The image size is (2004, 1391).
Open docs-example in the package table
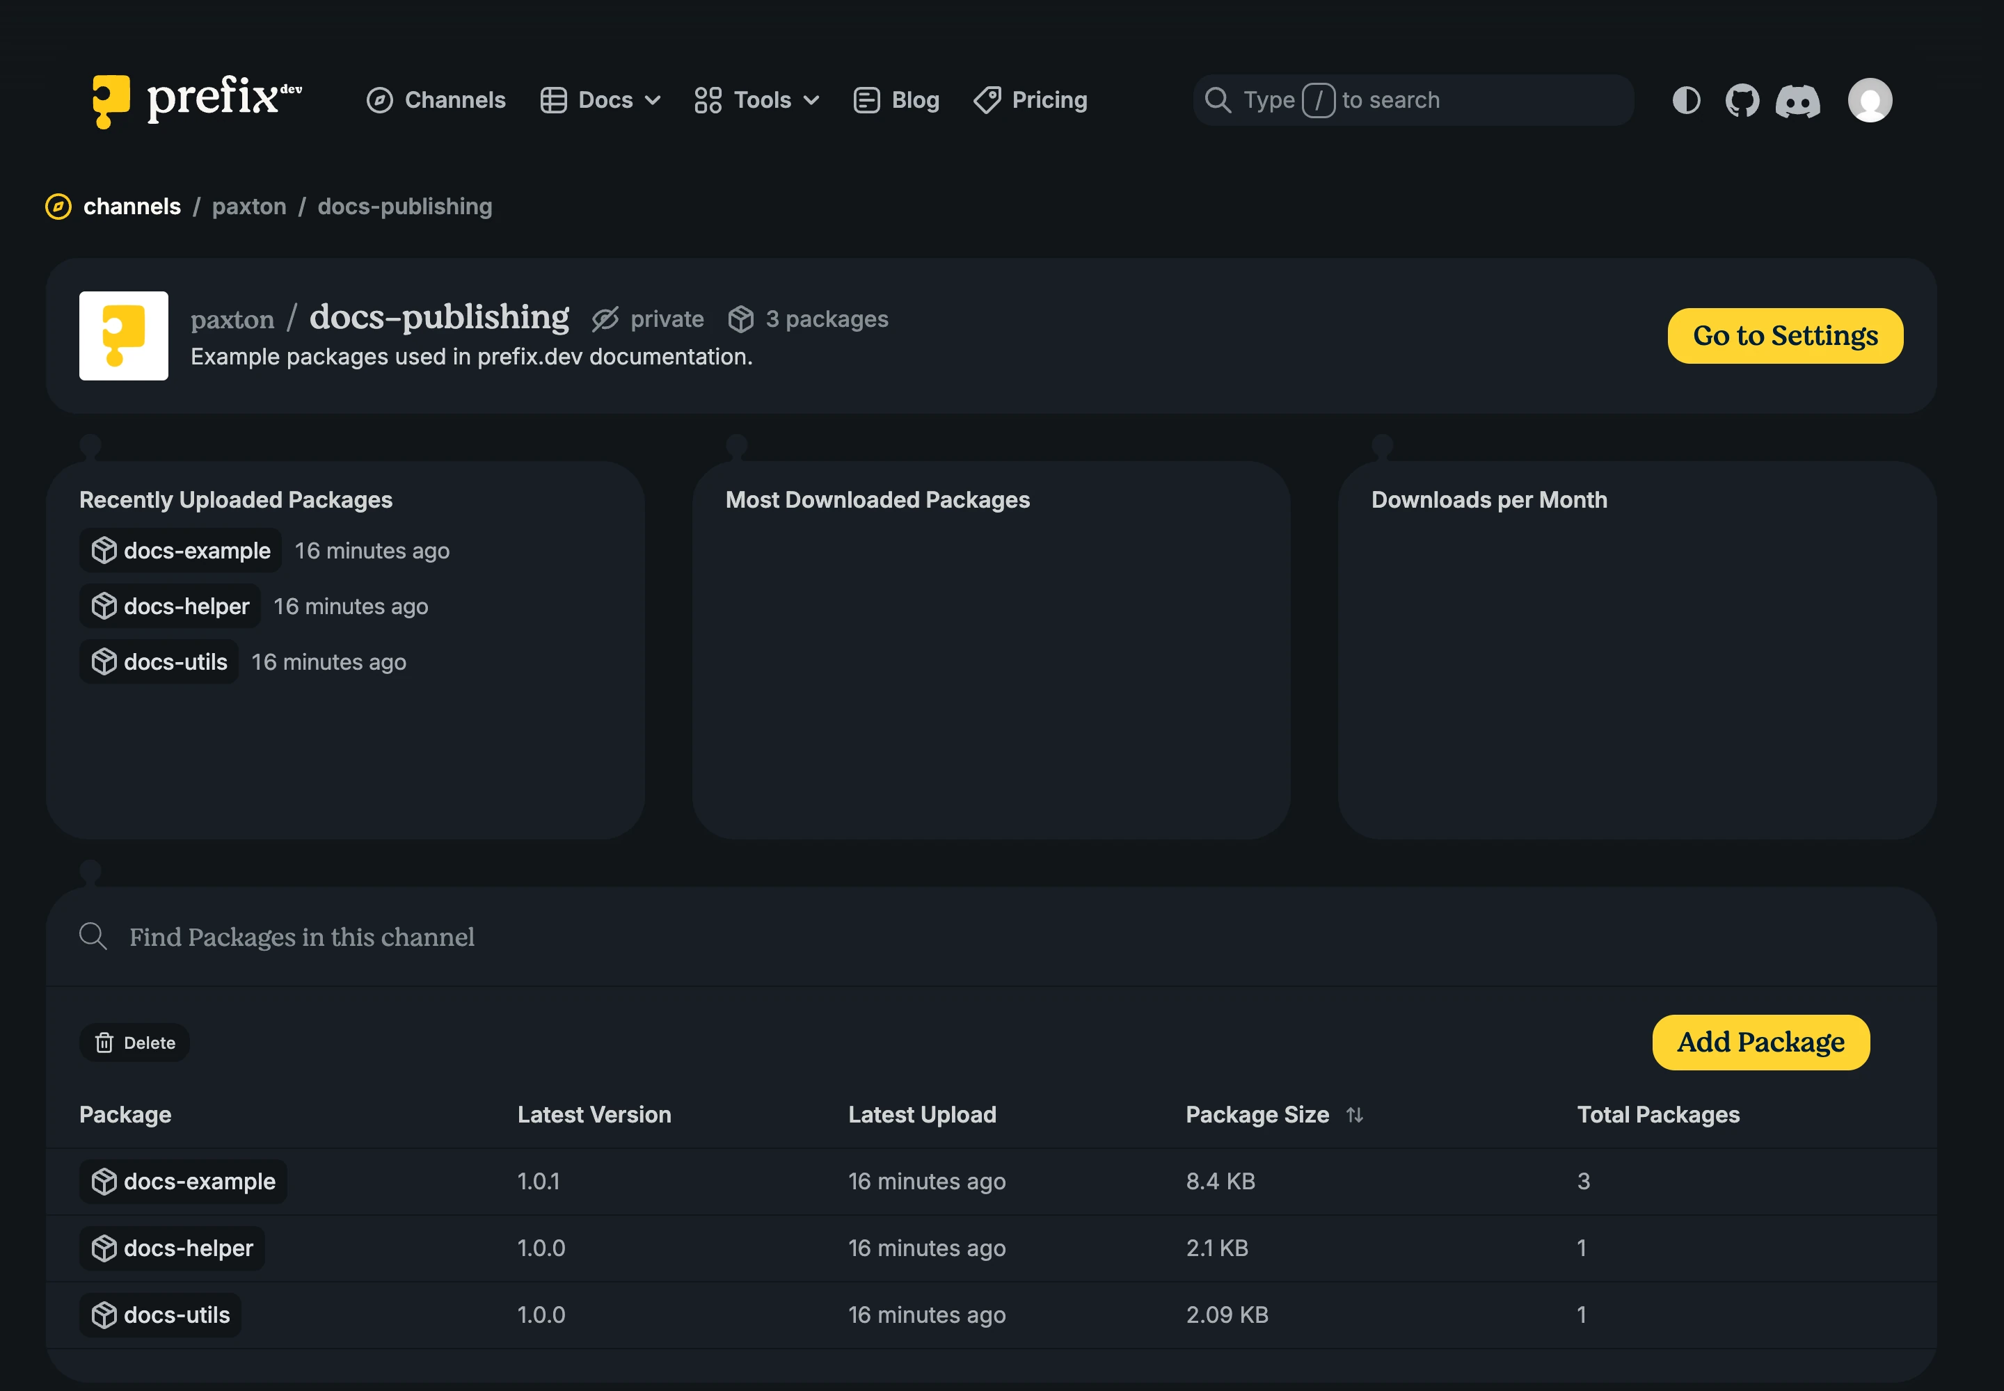coord(183,1182)
